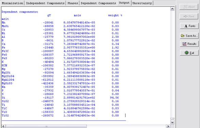Click the Abort button

tap(189, 7)
